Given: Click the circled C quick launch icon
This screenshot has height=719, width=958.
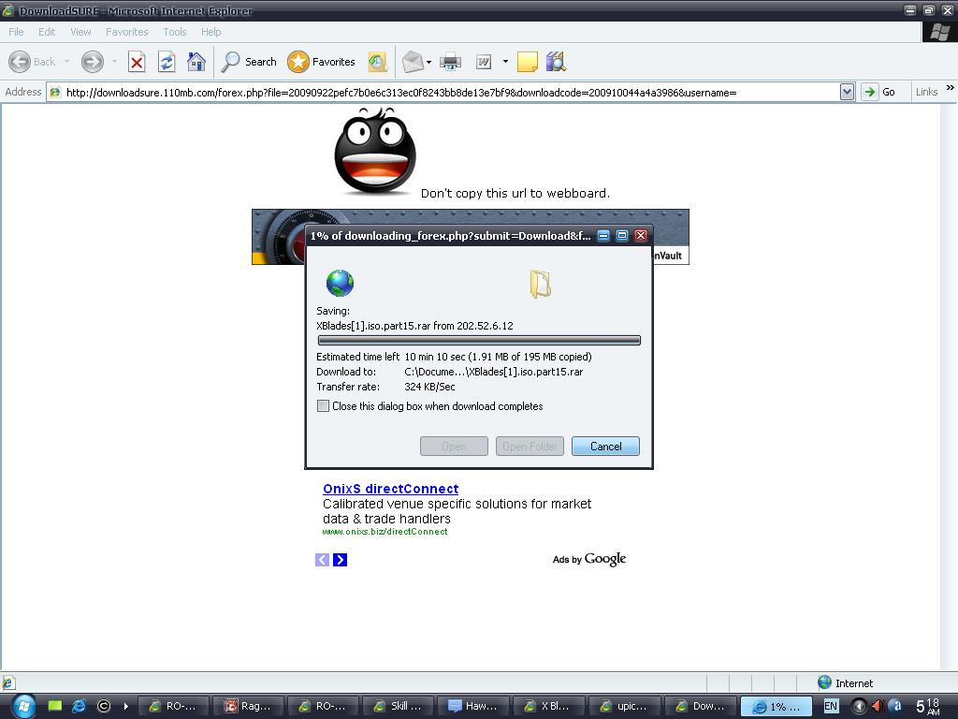Looking at the screenshot, I should [x=103, y=706].
